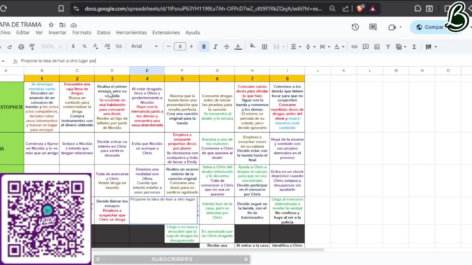
Task: Insert a chart
Action: coord(377,47)
